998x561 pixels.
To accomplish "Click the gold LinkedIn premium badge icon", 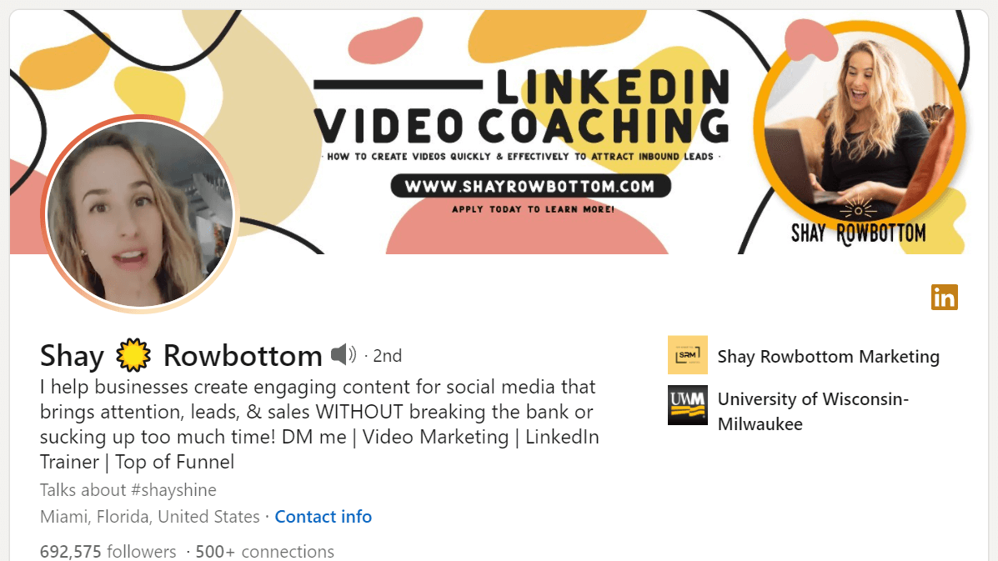I will click(944, 297).
